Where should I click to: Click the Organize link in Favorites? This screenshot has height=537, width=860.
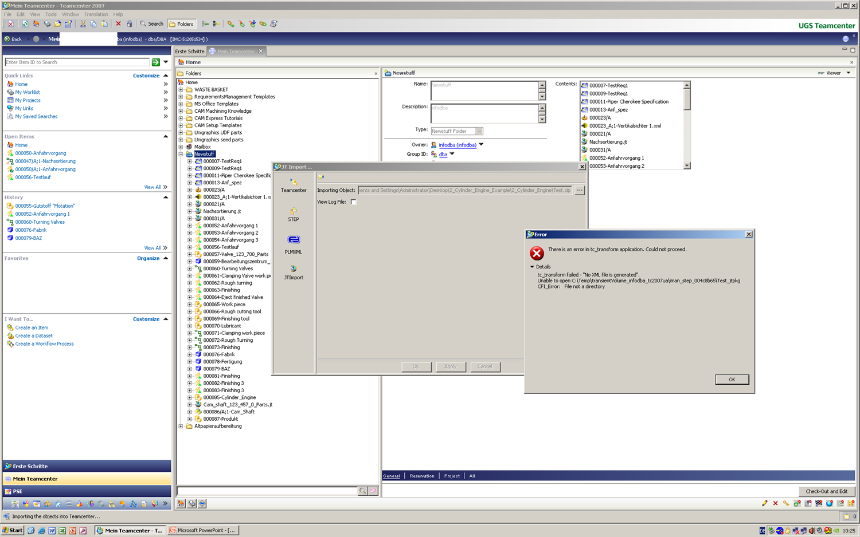point(148,258)
